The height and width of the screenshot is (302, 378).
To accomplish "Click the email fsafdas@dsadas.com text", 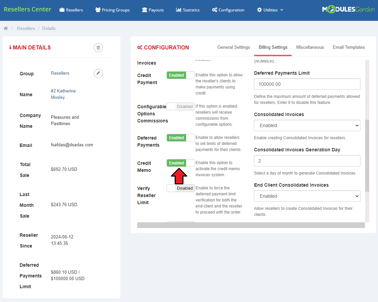I will click(x=72, y=145).
